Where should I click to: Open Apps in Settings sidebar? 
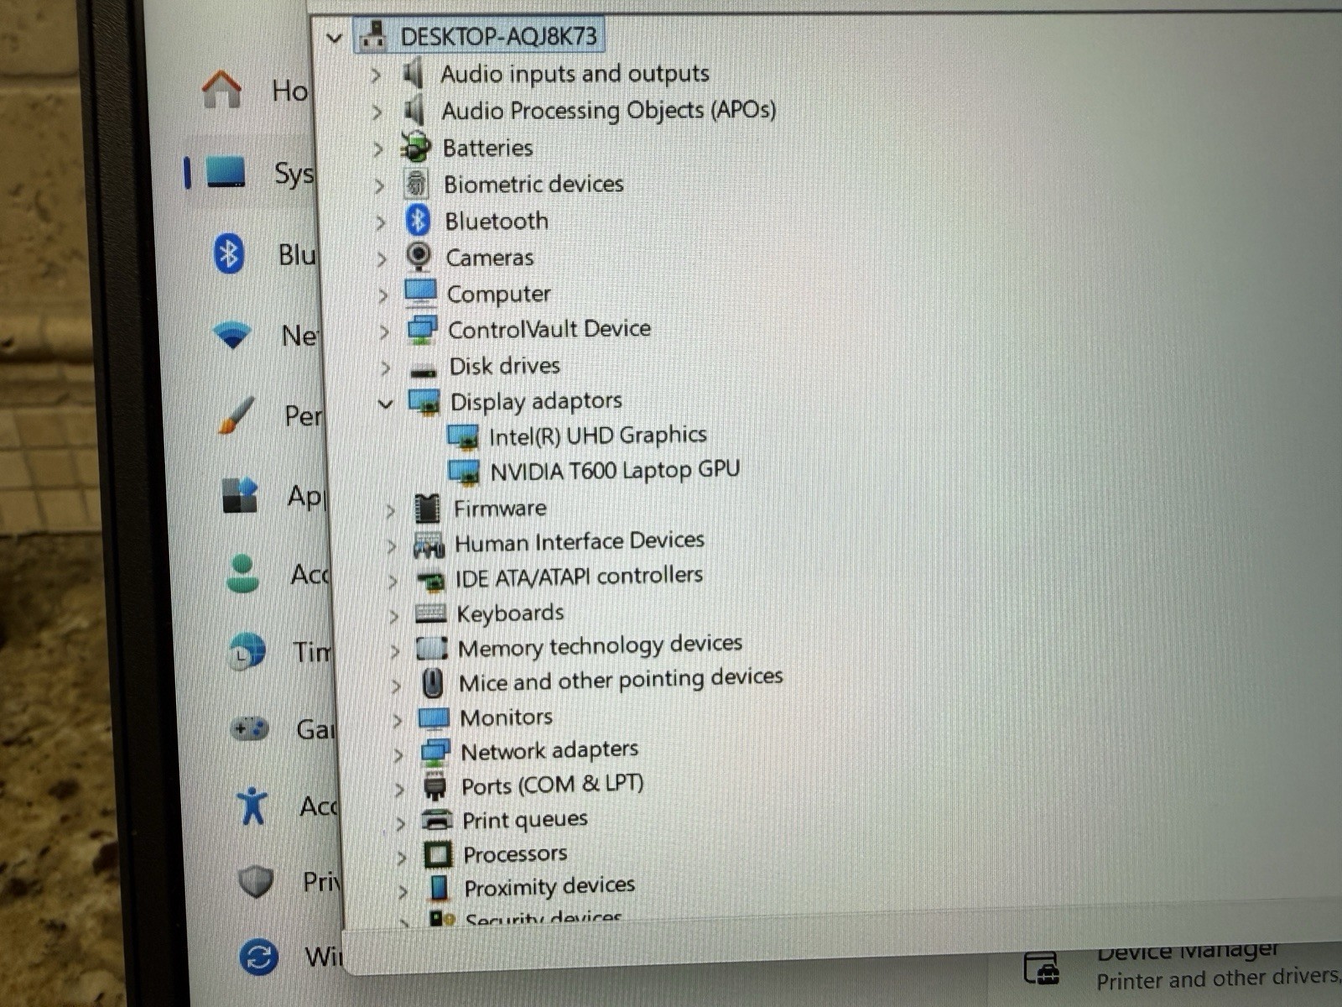point(273,495)
